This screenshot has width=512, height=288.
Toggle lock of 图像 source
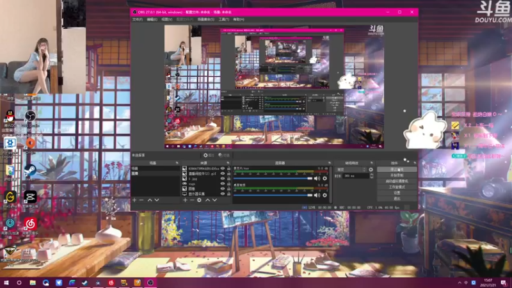pyautogui.click(x=228, y=189)
